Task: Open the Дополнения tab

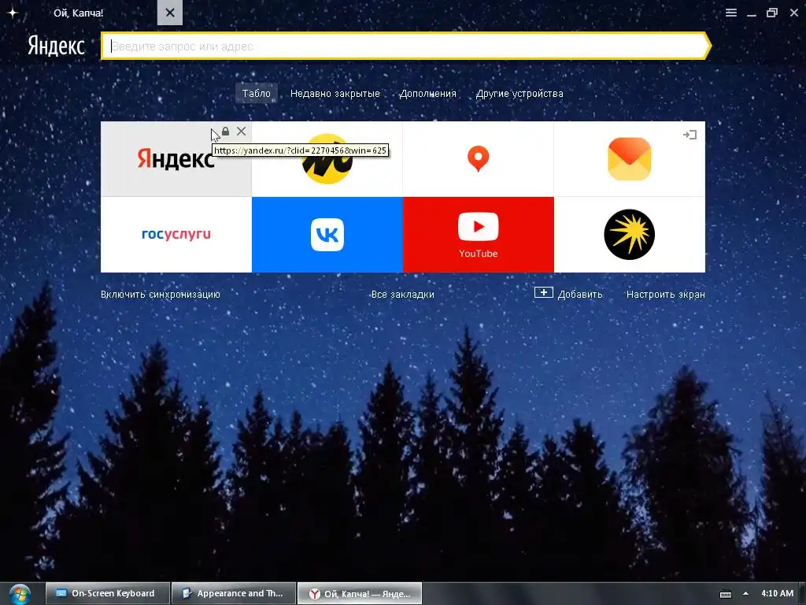Action: pyautogui.click(x=427, y=93)
